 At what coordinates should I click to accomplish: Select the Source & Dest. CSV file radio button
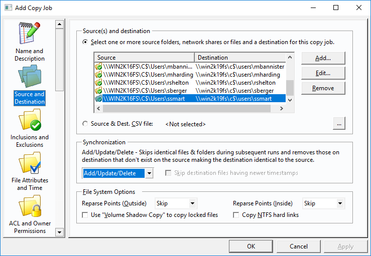click(x=85, y=124)
